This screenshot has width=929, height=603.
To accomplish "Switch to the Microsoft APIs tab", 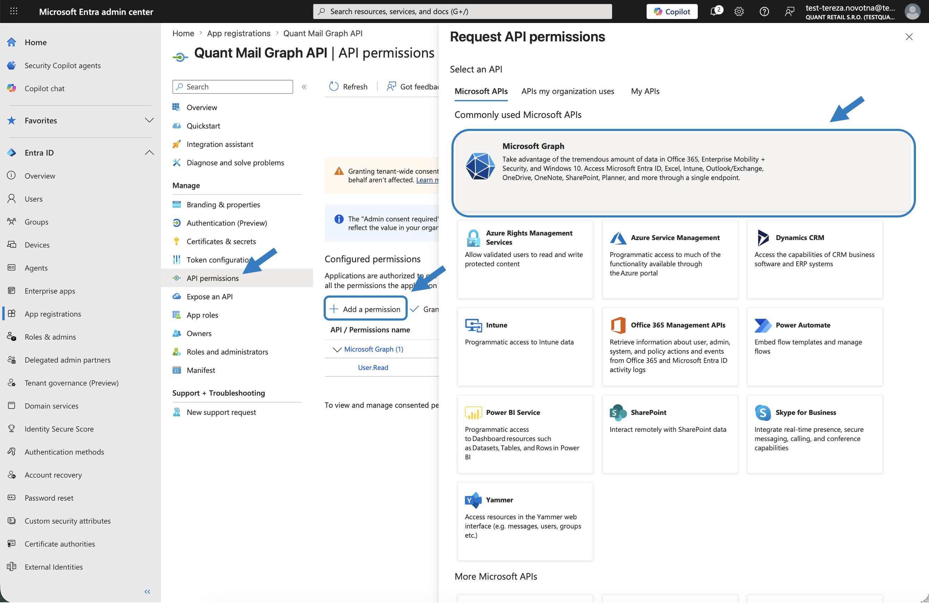I will (481, 91).
